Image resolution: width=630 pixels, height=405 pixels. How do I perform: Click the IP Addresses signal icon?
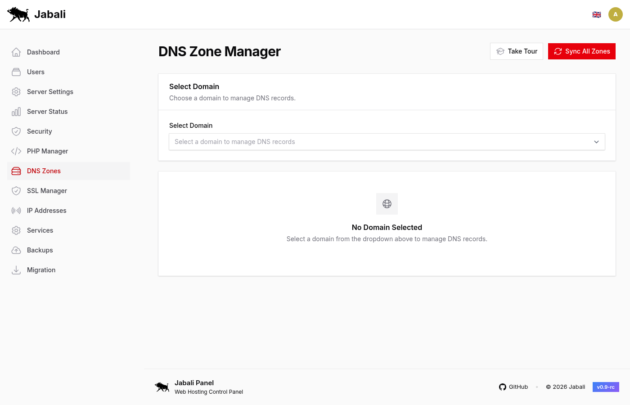(x=16, y=211)
